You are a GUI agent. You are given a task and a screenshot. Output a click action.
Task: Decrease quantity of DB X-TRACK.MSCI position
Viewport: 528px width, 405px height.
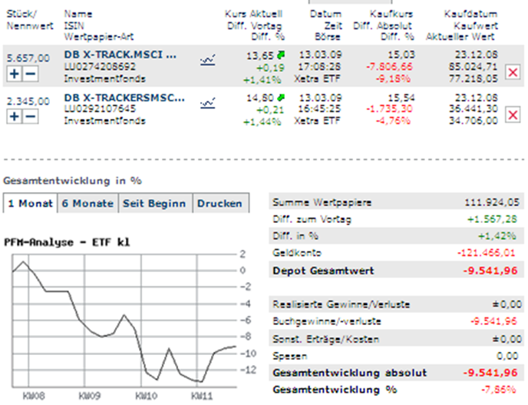click(x=30, y=73)
